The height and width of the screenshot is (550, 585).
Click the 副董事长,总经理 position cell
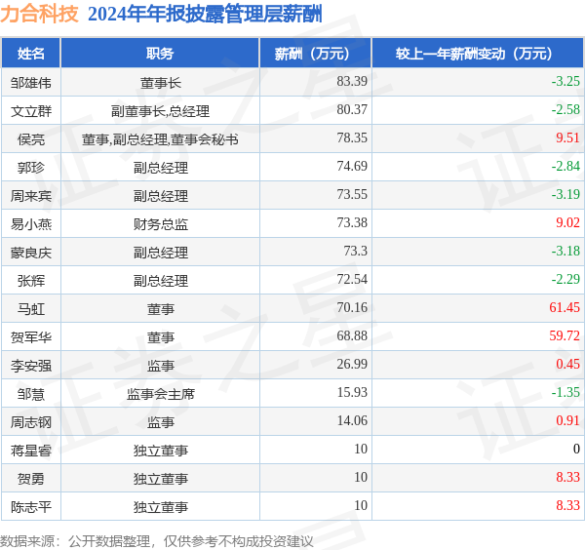click(x=161, y=111)
